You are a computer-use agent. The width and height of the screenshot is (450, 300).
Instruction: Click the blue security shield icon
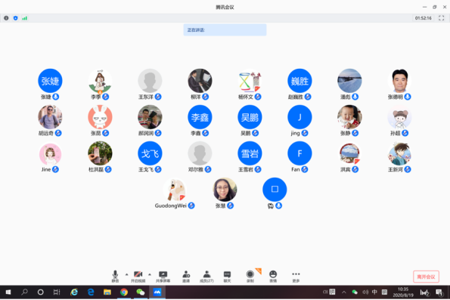(15, 18)
